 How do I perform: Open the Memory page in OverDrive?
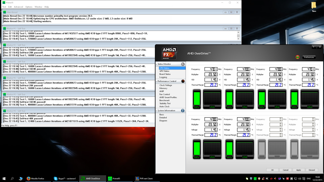[163, 88]
